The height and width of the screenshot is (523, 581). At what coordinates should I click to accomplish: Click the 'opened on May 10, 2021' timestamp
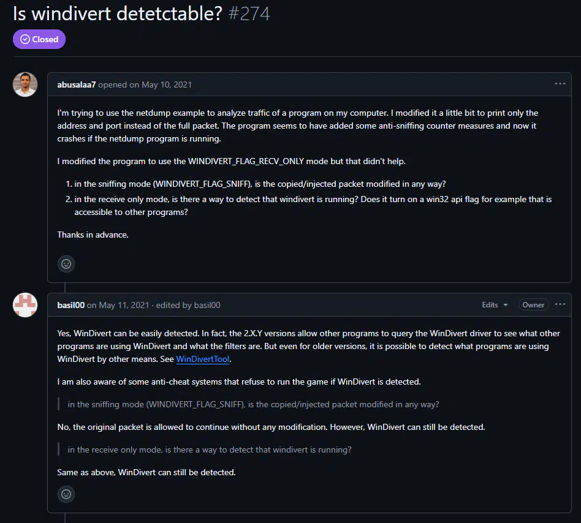point(145,85)
